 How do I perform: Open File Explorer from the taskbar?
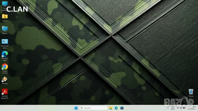pos(111,108)
